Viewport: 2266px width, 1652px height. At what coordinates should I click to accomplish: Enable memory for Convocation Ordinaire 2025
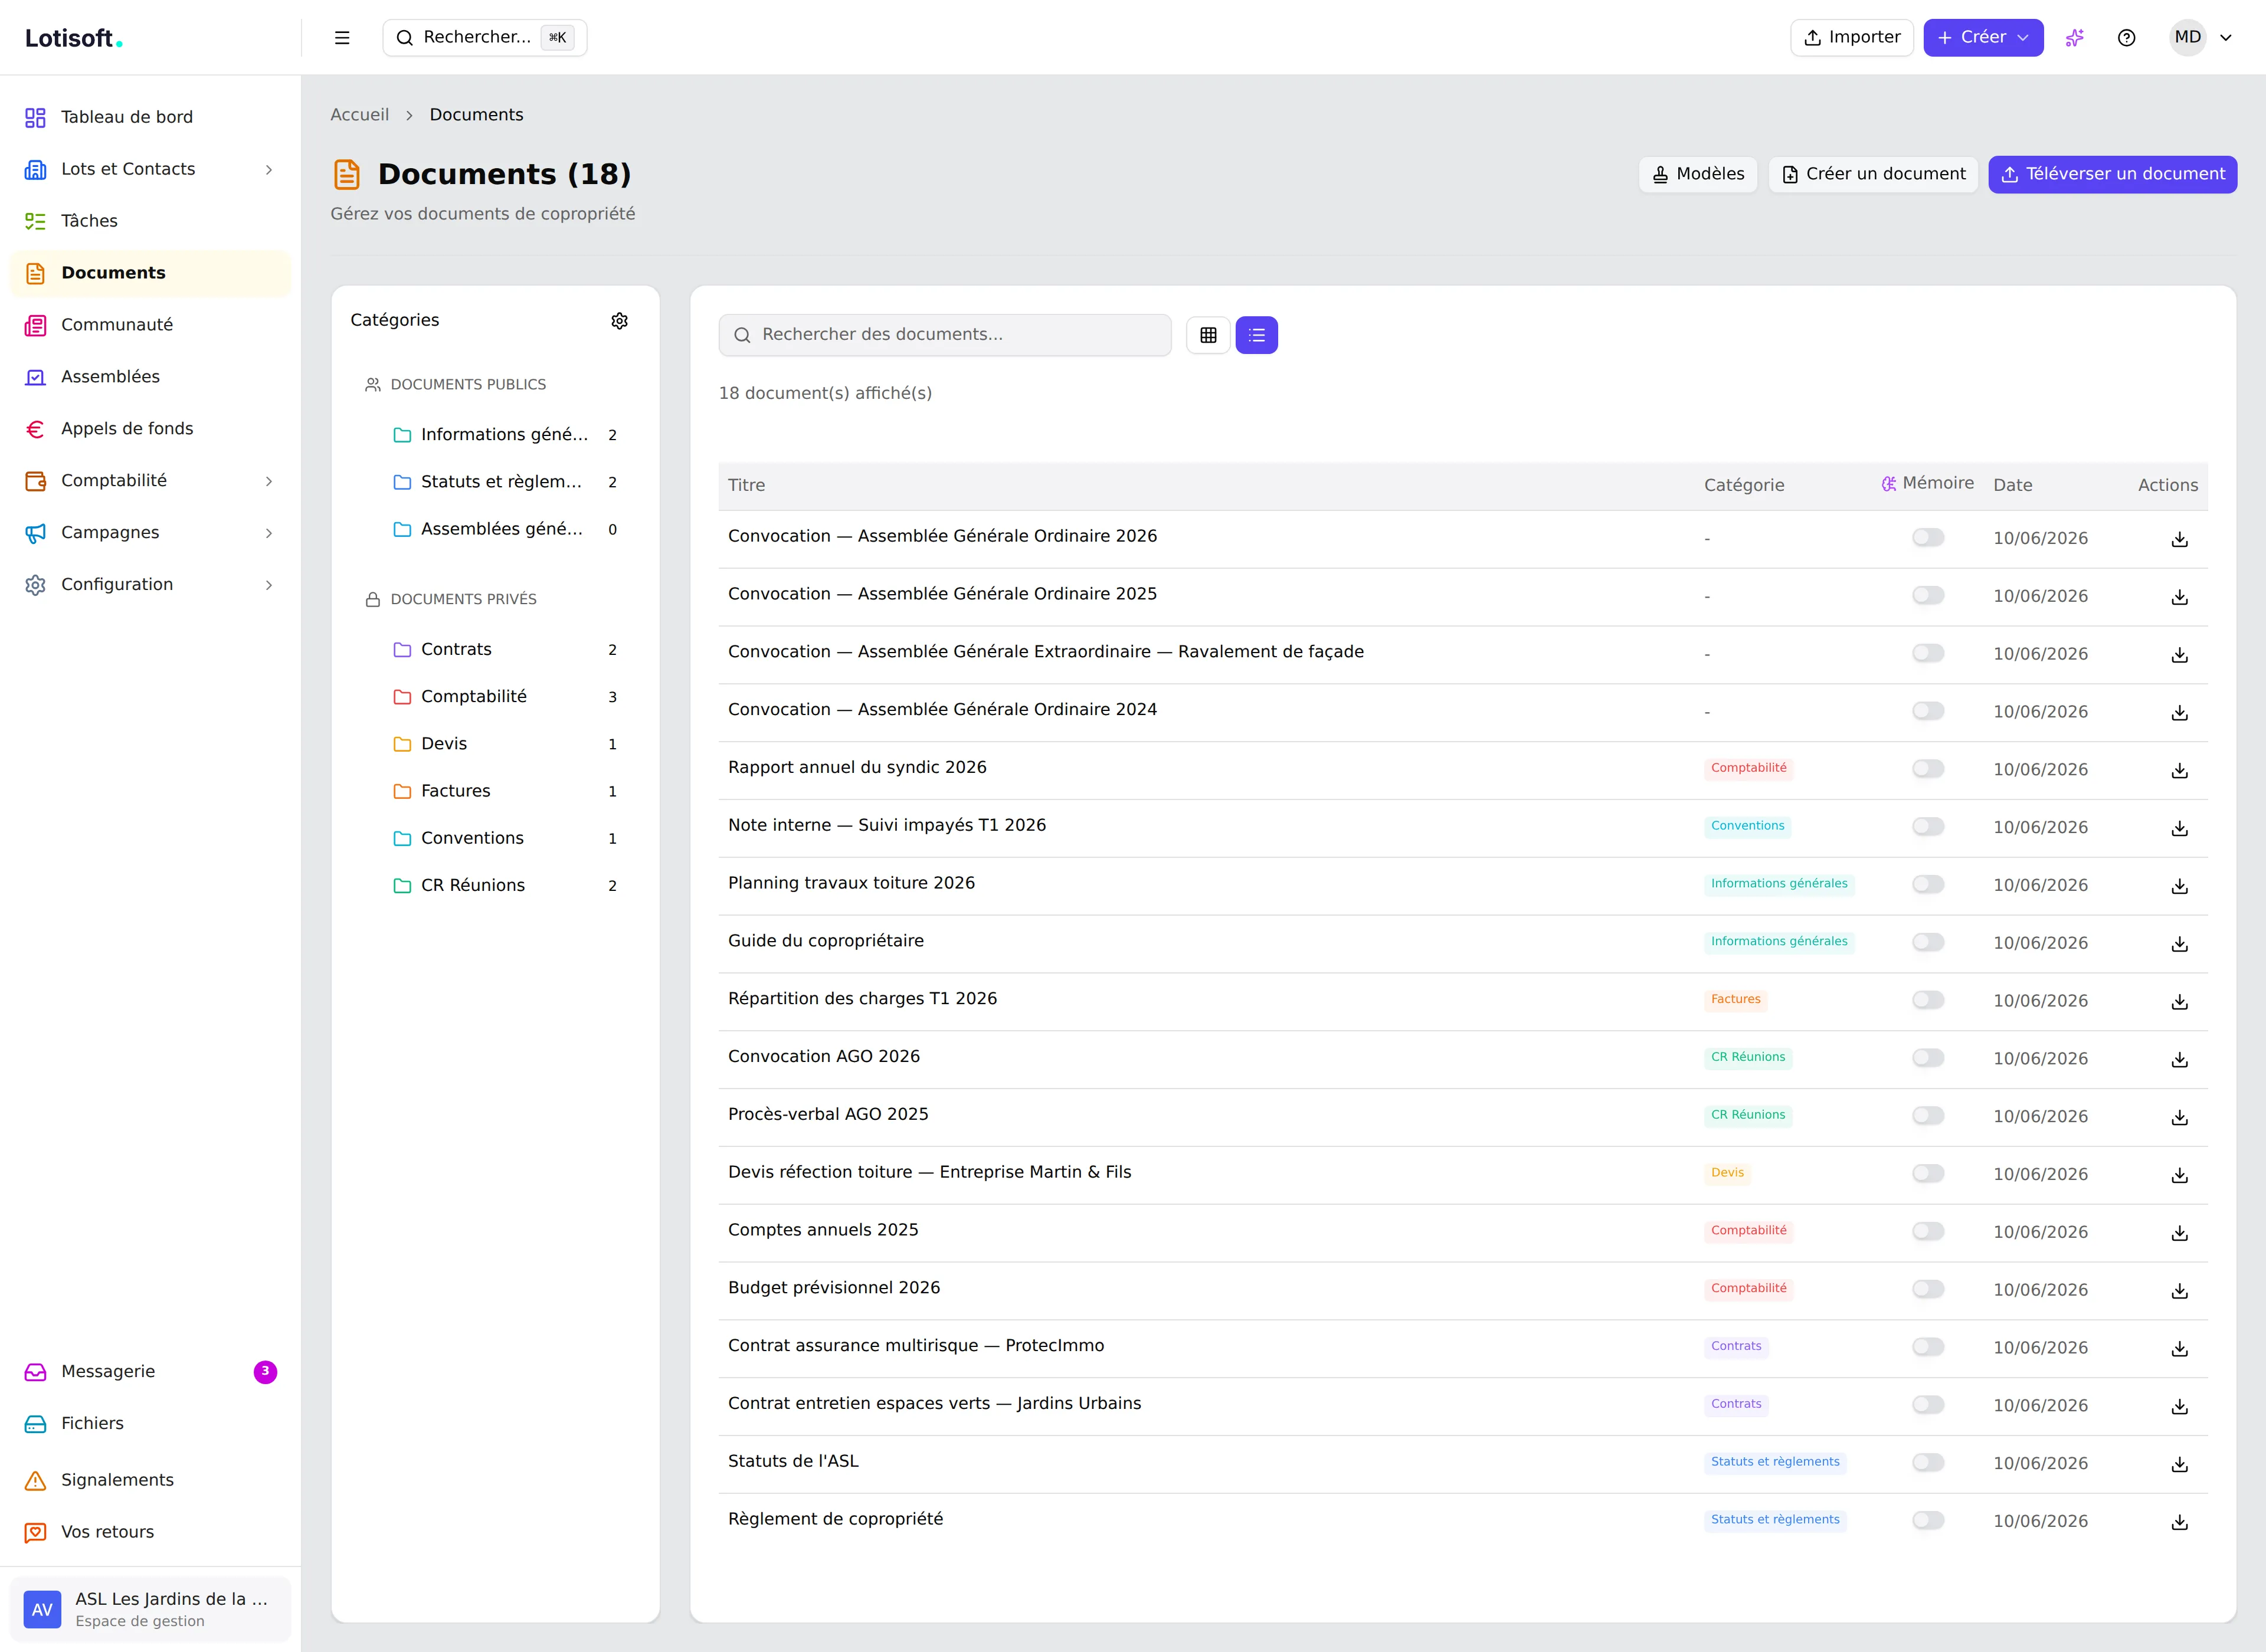[1928, 596]
